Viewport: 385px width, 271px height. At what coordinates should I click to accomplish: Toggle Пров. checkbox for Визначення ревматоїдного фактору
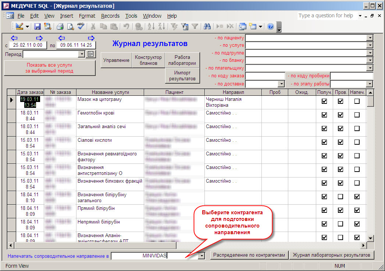341,156
